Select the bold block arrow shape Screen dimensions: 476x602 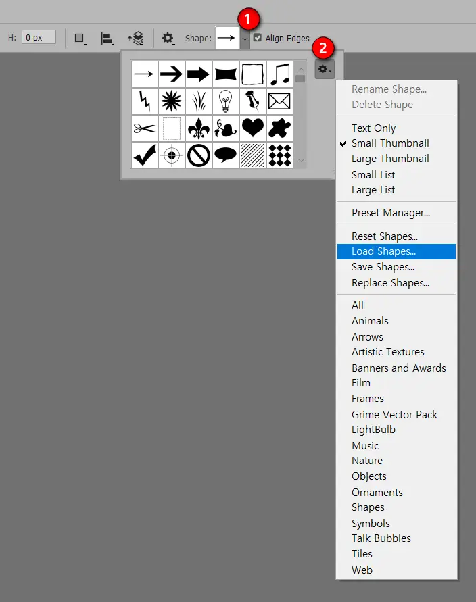(199, 74)
